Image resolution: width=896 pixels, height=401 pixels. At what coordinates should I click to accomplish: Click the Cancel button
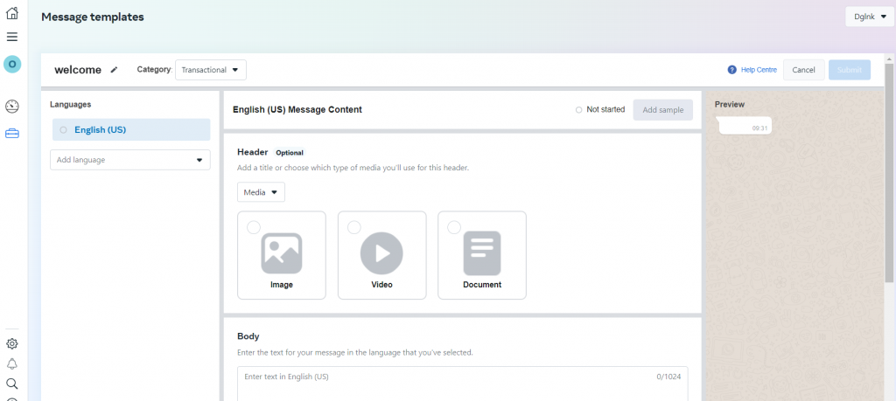tap(803, 70)
